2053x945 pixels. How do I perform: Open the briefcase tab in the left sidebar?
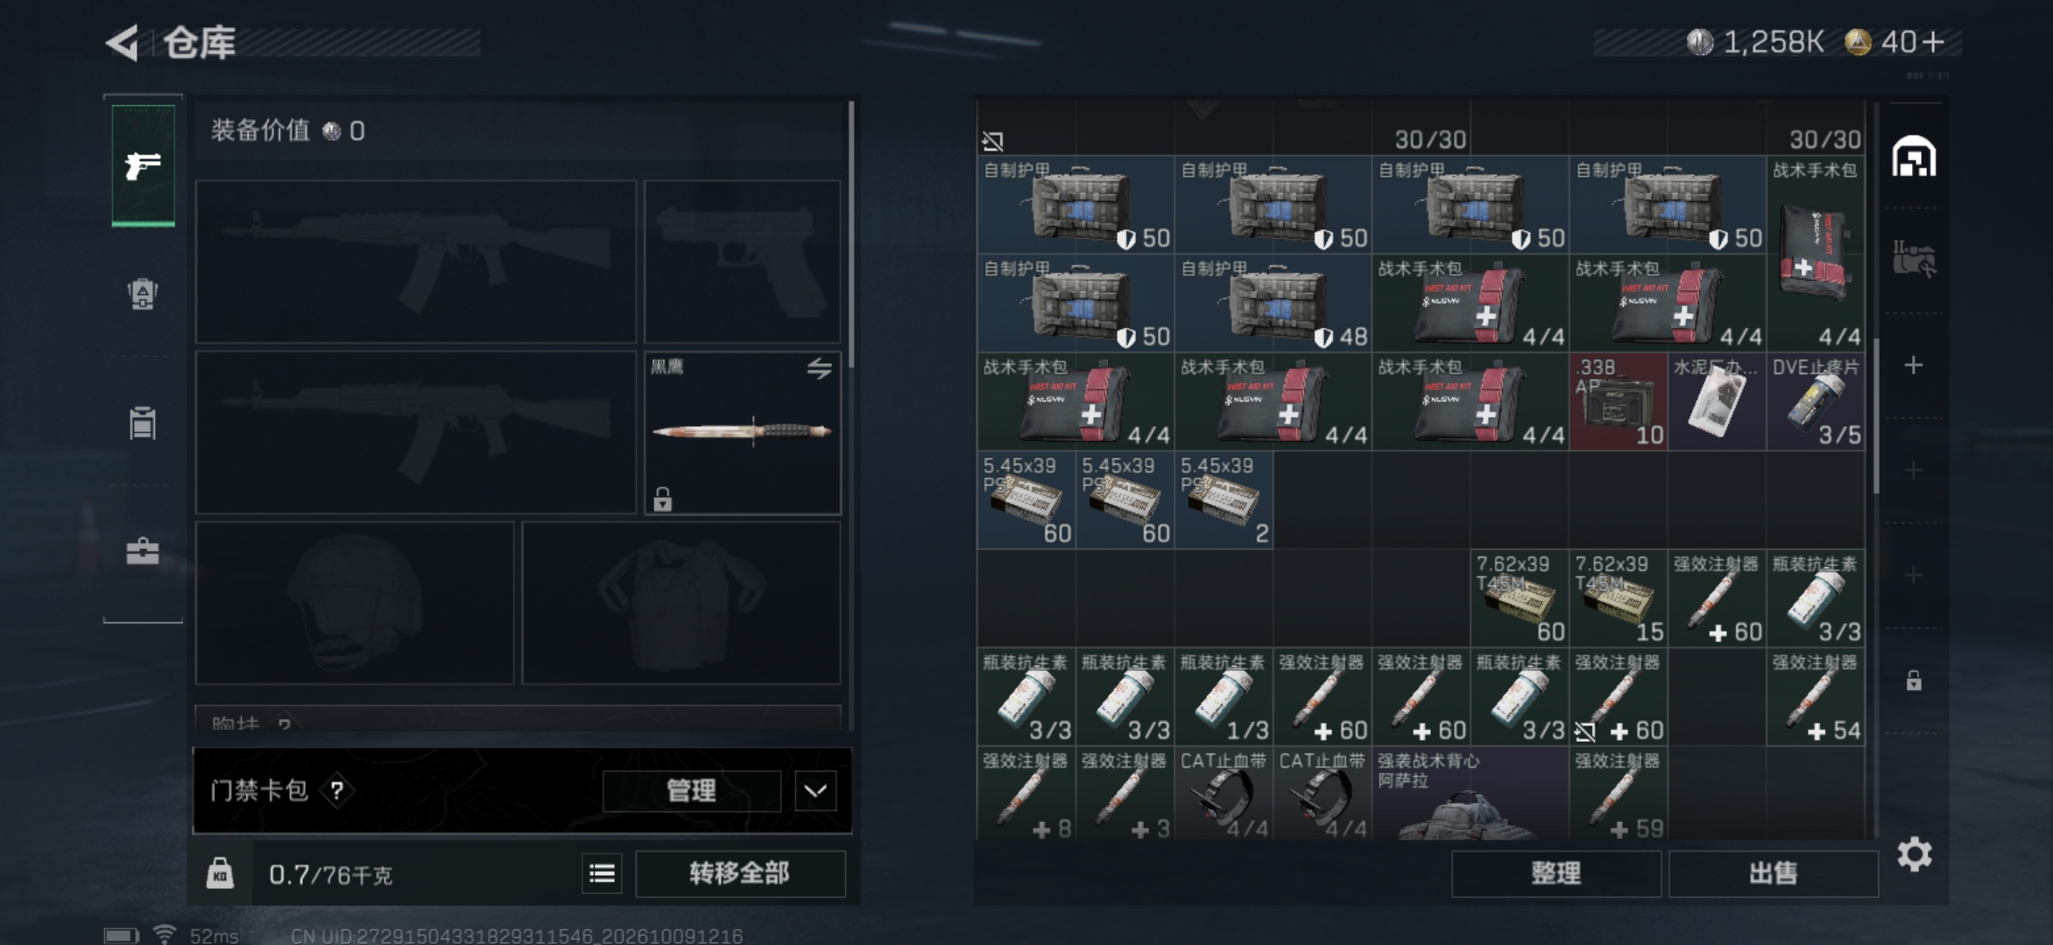point(143,551)
